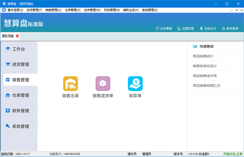Select 财务管理 in the left sidebar
This screenshot has height=157, width=244.
pyautogui.click(x=19, y=110)
